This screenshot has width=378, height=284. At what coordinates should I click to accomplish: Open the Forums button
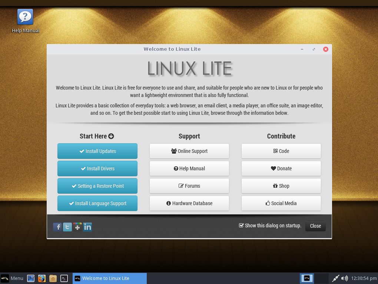click(189, 186)
